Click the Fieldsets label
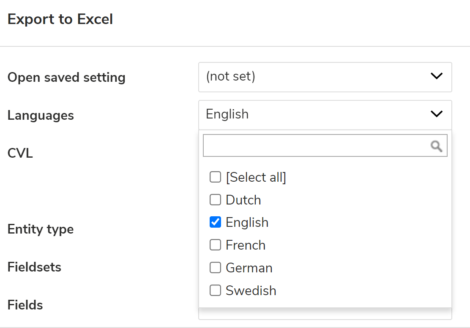The image size is (470, 328). pos(34,267)
